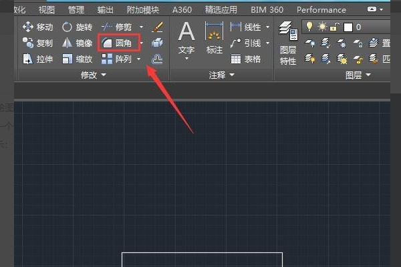Viewport: 401px width, 267px height.
Task: Switch to the 输出 (Output) tab
Action: click(105, 10)
